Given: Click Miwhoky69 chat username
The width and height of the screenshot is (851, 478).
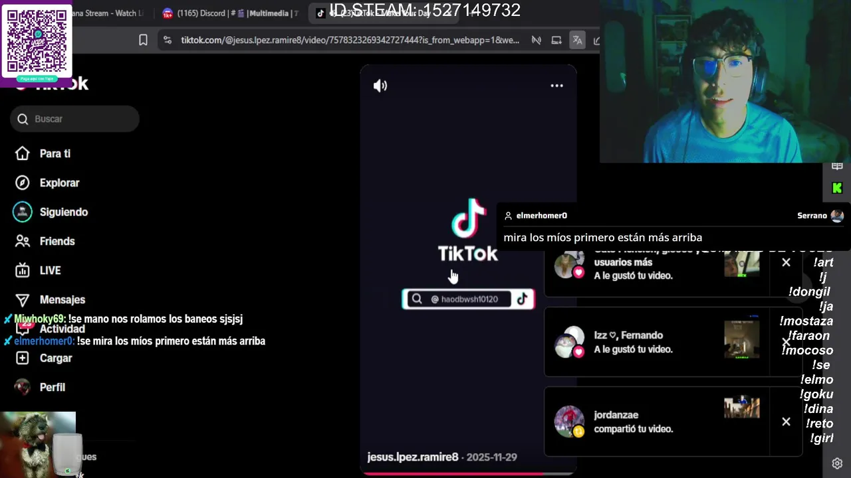Looking at the screenshot, I should [39, 319].
